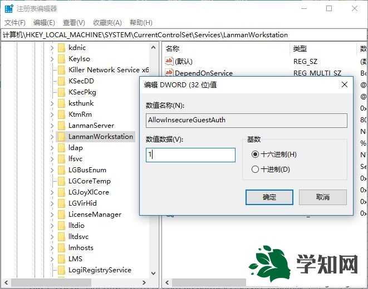Expand the LicenseManager tree node

pyautogui.click(x=52, y=215)
